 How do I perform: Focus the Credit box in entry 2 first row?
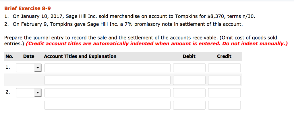point(224,93)
